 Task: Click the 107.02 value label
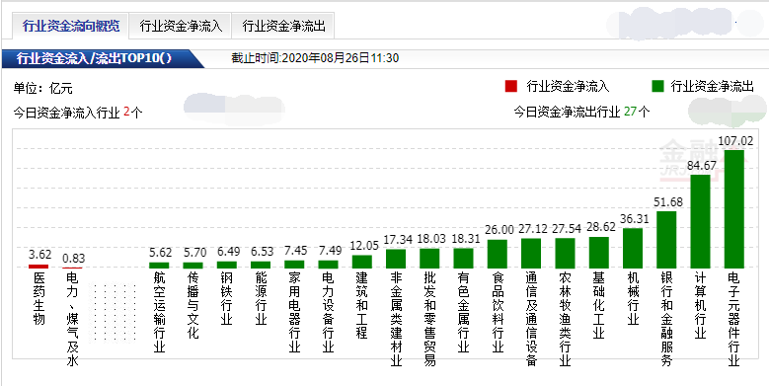click(735, 141)
